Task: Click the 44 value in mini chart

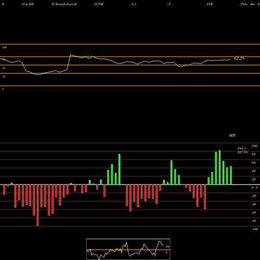Action: click(x=167, y=246)
